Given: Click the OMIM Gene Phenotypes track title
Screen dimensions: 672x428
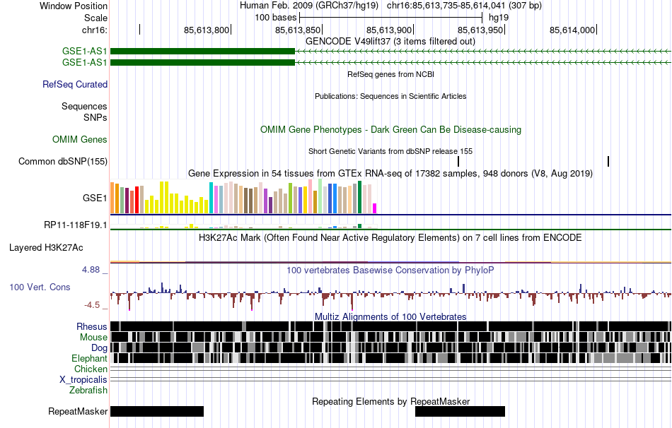Looking at the screenshot, I should click(390, 130).
